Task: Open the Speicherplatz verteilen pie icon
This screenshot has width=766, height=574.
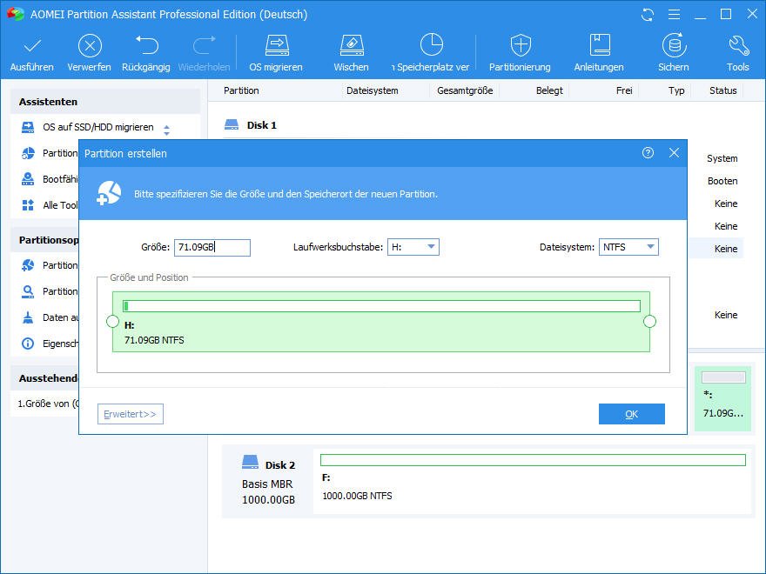Action: click(x=432, y=45)
